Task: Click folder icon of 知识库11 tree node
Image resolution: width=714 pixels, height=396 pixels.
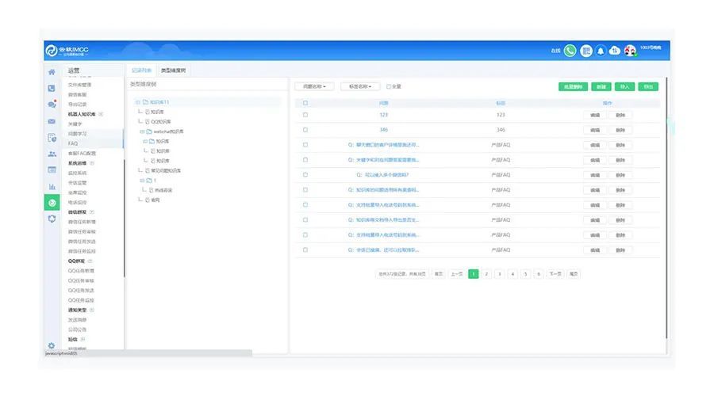Action: pyautogui.click(x=146, y=102)
